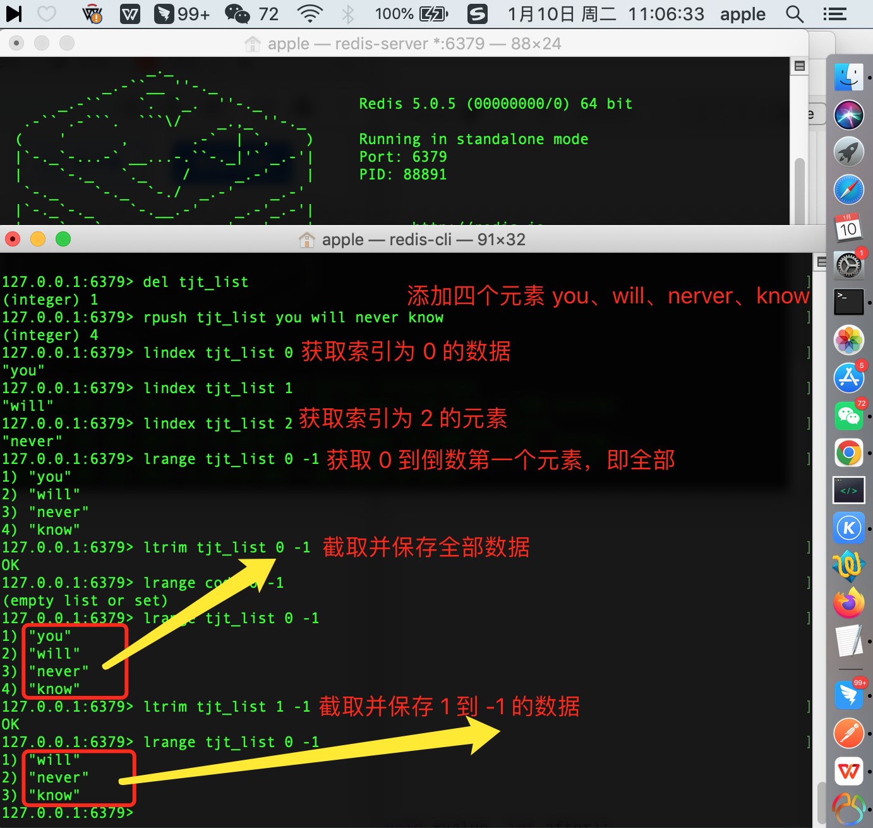
Task: Click 'Running in standalone mode' line
Action: point(474,139)
